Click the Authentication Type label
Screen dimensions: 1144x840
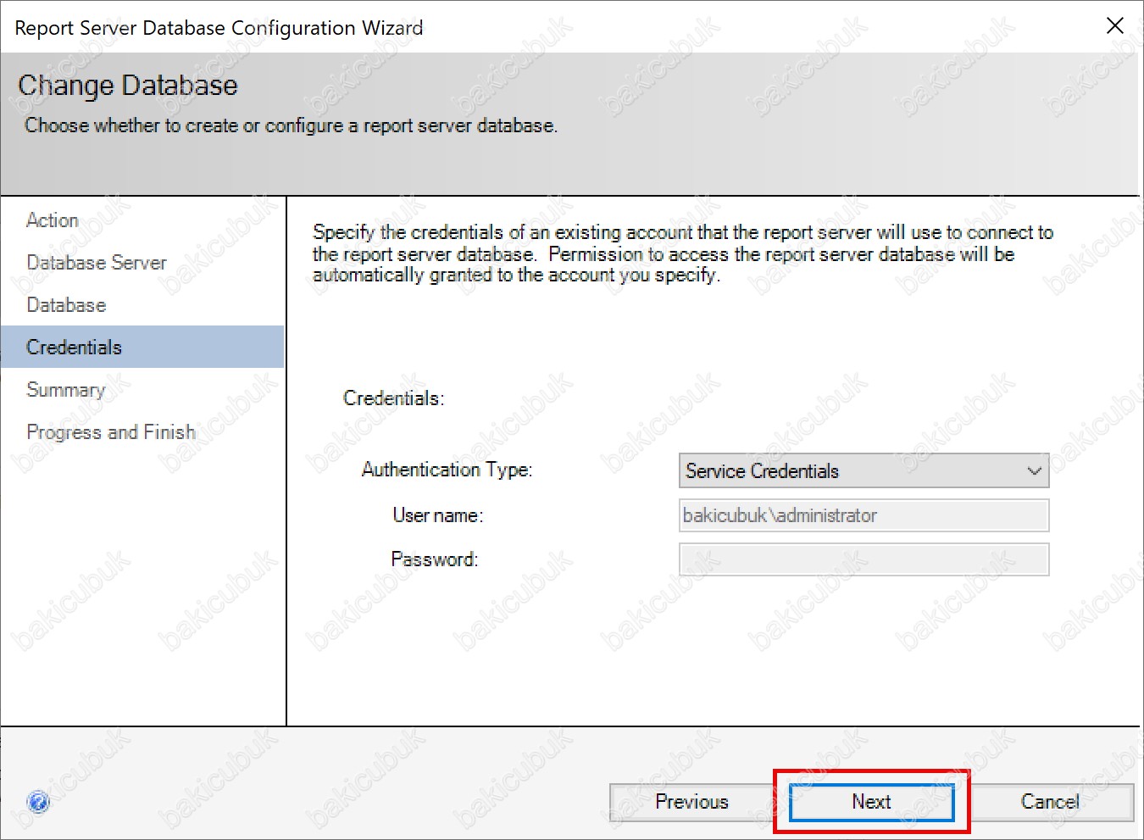click(447, 470)
